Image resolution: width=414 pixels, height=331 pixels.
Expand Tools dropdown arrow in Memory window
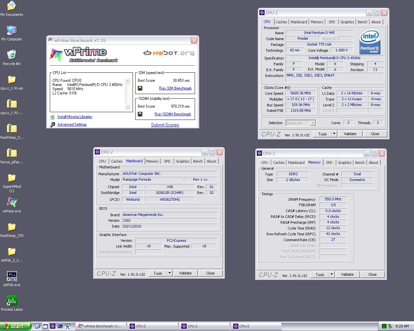click(x=332, y=274)
